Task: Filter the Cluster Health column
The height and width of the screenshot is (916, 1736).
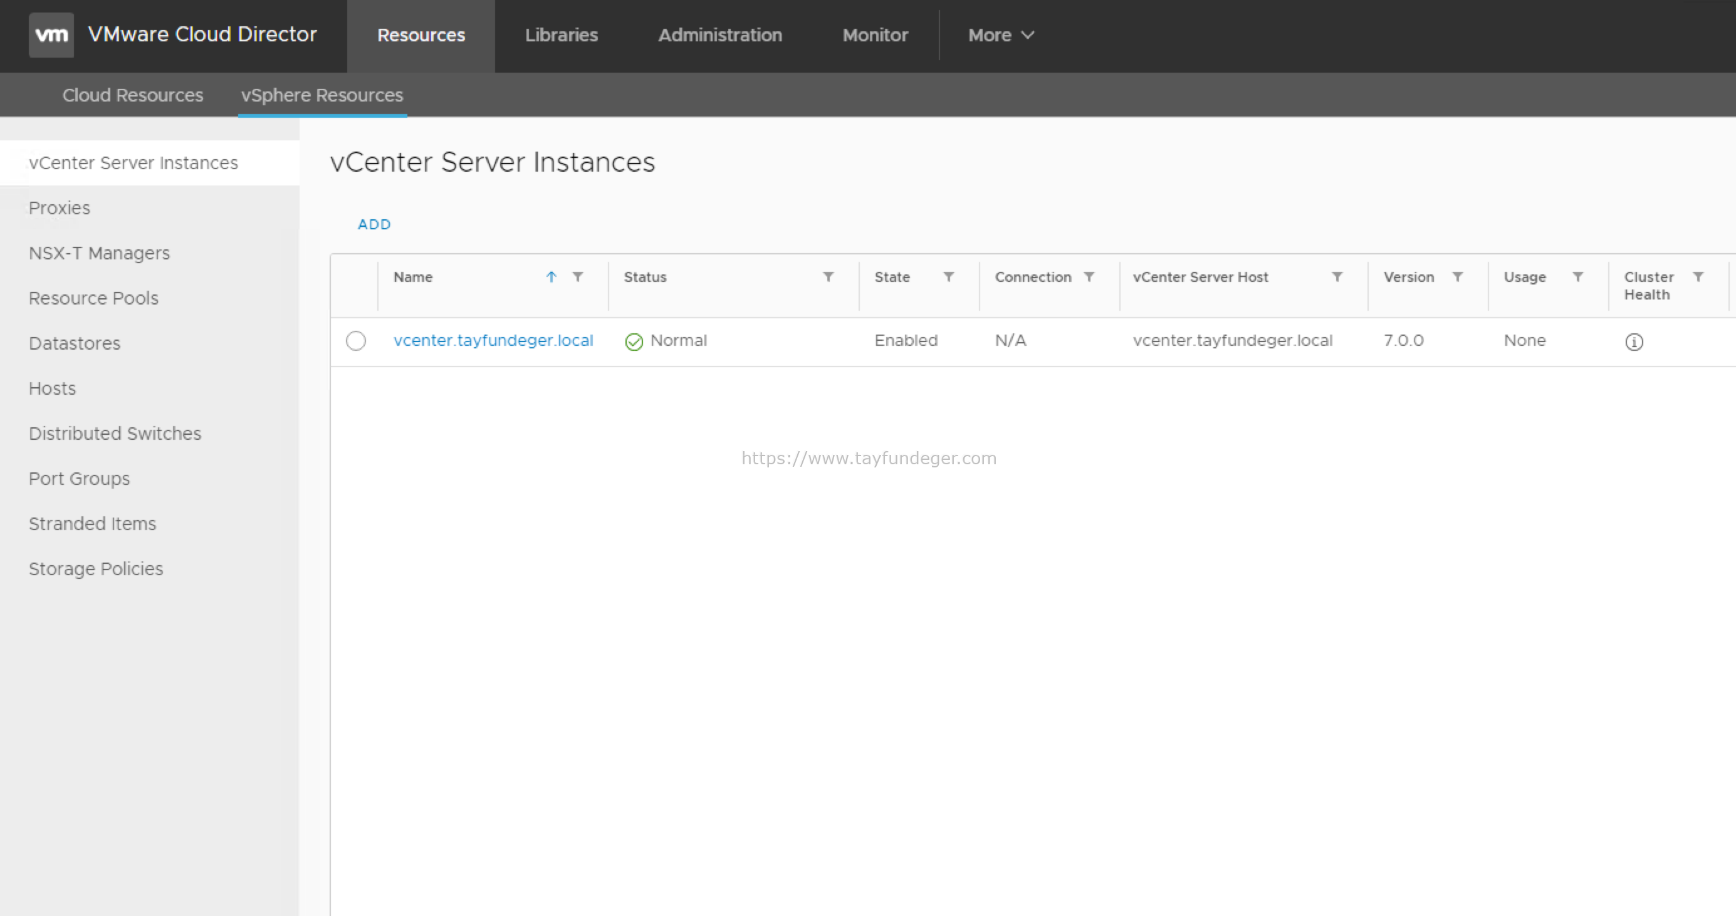Action: pyautogui.click(x=1698, y=277)
